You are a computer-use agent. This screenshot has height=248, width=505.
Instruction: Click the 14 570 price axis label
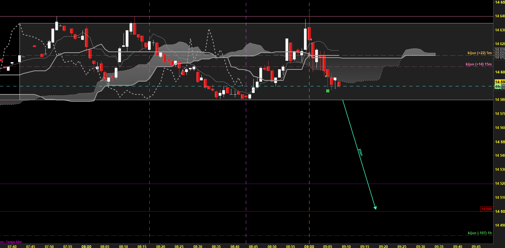500,114
